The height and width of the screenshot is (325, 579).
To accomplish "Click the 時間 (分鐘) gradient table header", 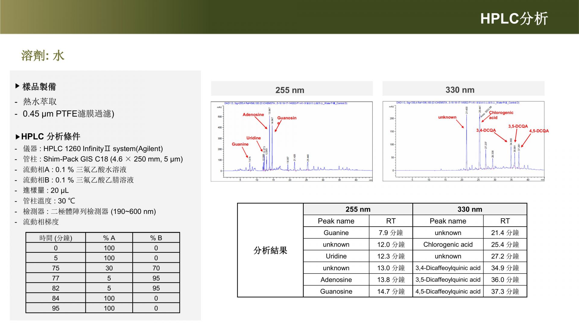I will click(56, 238).
